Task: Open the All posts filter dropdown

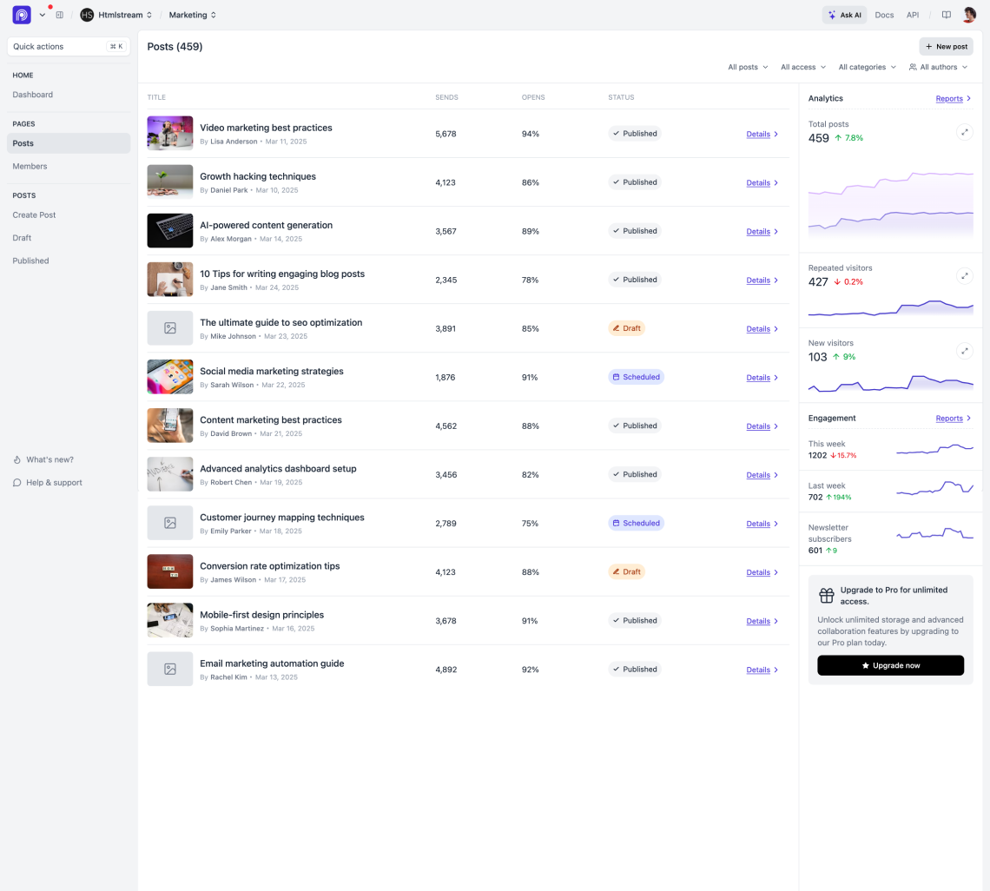Action: click(x=748, y=67)
